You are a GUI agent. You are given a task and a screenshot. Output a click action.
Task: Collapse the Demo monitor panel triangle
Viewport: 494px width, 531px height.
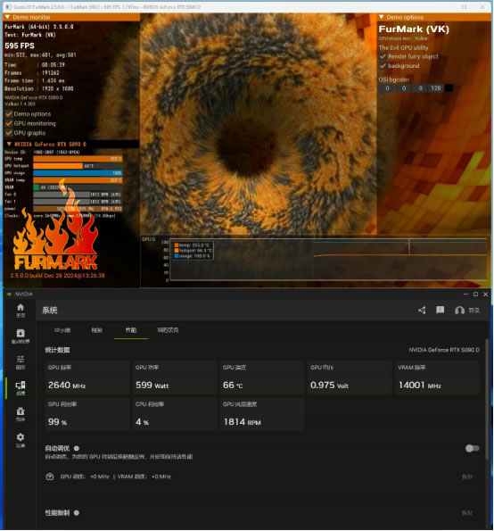tap(7, 17)
